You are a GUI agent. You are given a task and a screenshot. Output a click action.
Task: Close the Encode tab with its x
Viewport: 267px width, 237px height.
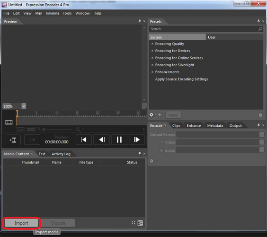click(x=165, y=125)
